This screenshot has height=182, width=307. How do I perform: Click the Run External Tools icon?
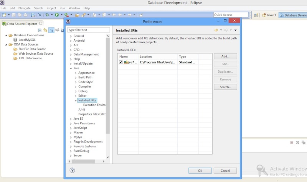click(x=66, y=15)
